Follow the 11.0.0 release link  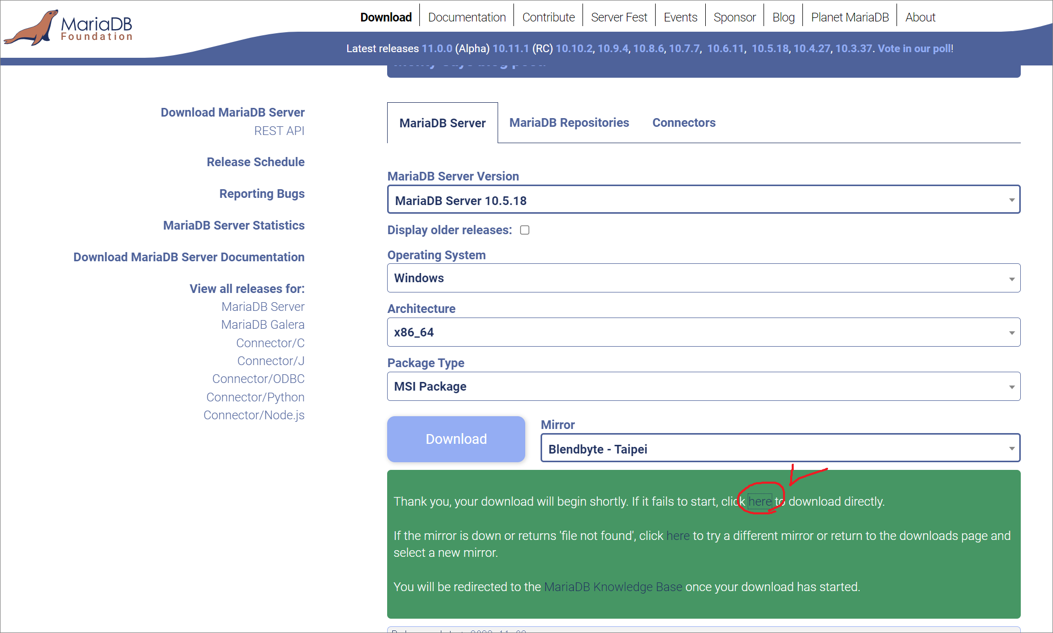(437, 49)
